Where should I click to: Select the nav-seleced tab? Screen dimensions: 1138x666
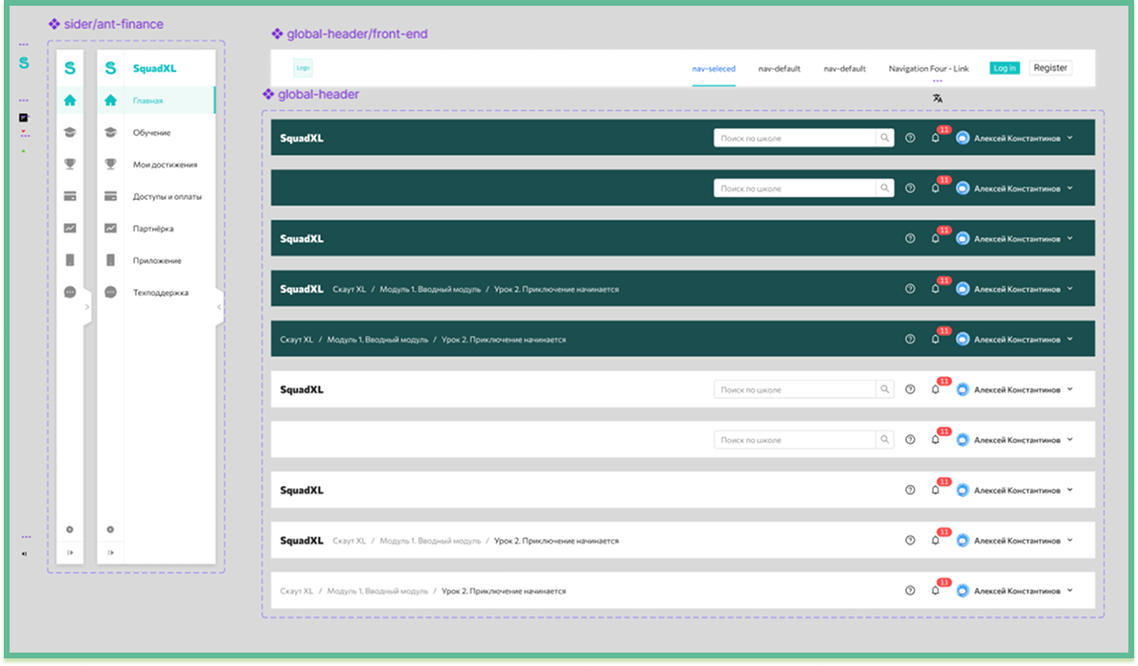(714, 69)
